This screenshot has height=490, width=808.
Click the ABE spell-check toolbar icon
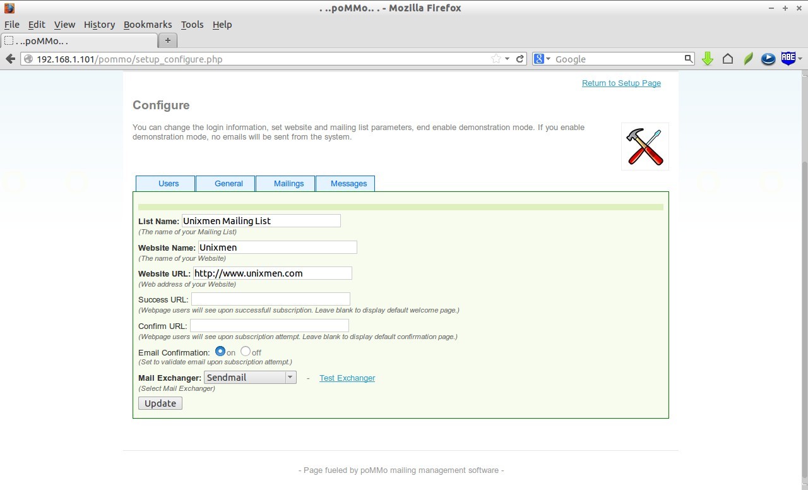click(788, 58)
